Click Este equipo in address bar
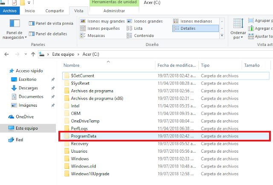This screenshot has width=273, height=185. coord(63,54)
